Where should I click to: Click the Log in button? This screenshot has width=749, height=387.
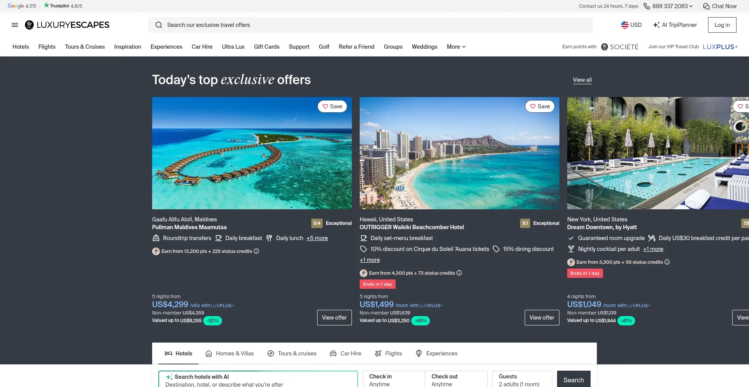tap(722, 25)
